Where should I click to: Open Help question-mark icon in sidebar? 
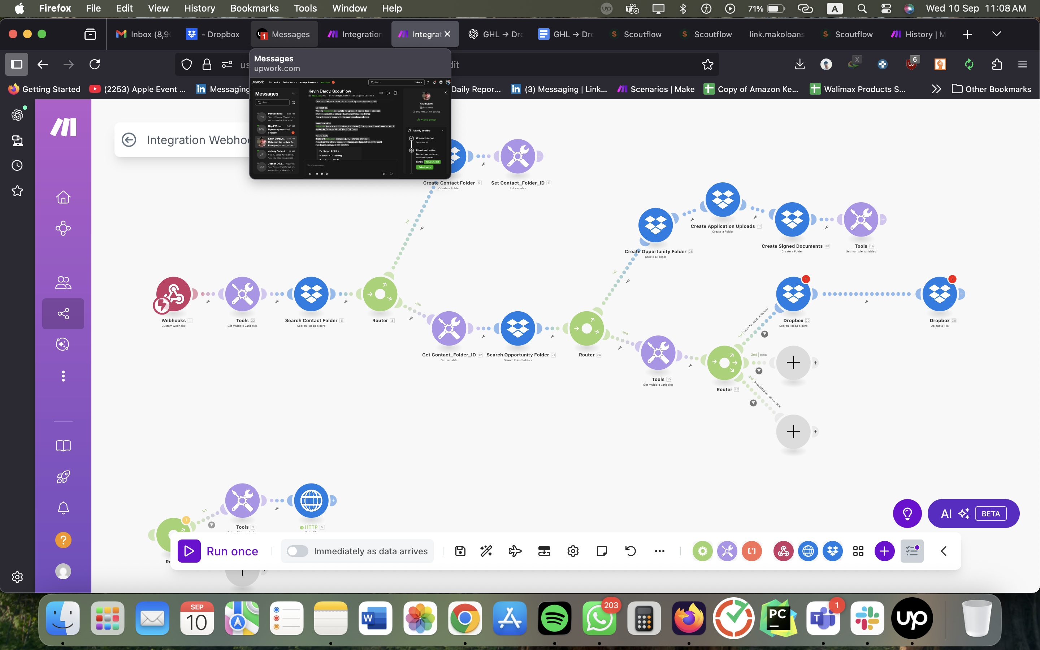pos(63,539)
